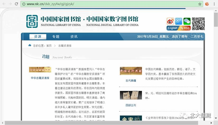Click the home icon in breadcrumb
This screenshot has height=125, width=218.
pyautogui.click(x=30, y=46)
